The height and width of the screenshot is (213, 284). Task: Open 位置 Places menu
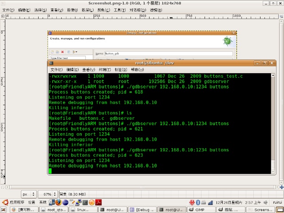(32, 202)
